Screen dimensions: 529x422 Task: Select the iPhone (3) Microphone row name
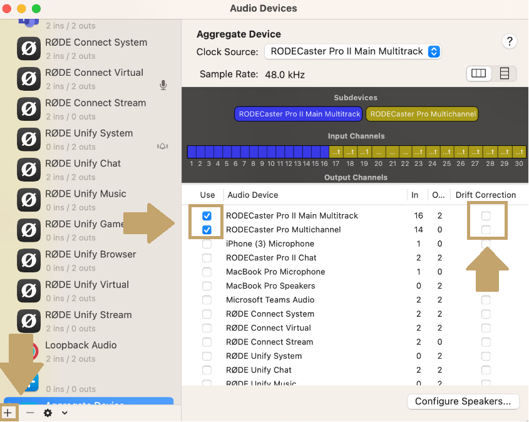[270, 244]
